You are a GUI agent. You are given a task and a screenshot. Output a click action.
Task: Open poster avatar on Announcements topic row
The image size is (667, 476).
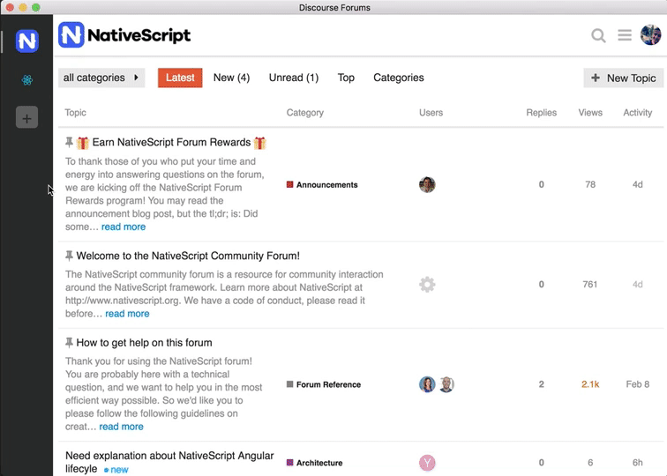point(427,184)
